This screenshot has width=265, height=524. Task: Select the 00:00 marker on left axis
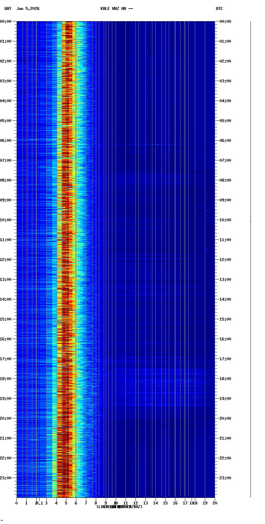pos(6,22)
